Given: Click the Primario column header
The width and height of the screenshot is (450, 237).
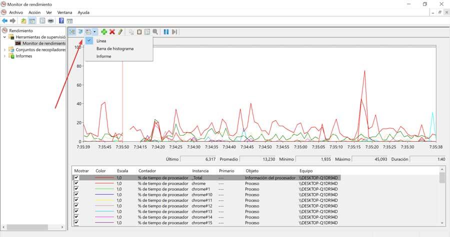Looking at the screenshot, I should point(226,171).
